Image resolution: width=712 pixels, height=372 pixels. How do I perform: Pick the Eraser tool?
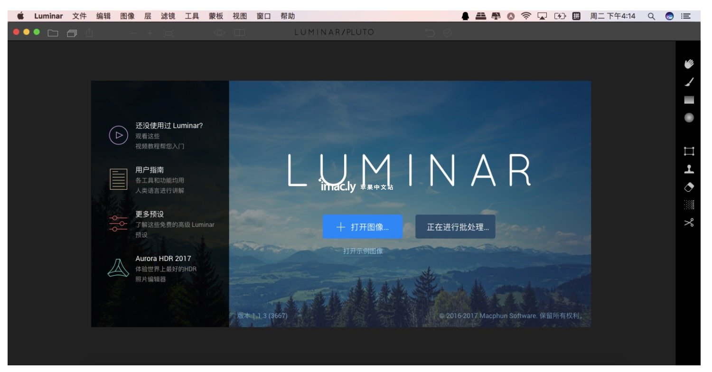(689, 187)
